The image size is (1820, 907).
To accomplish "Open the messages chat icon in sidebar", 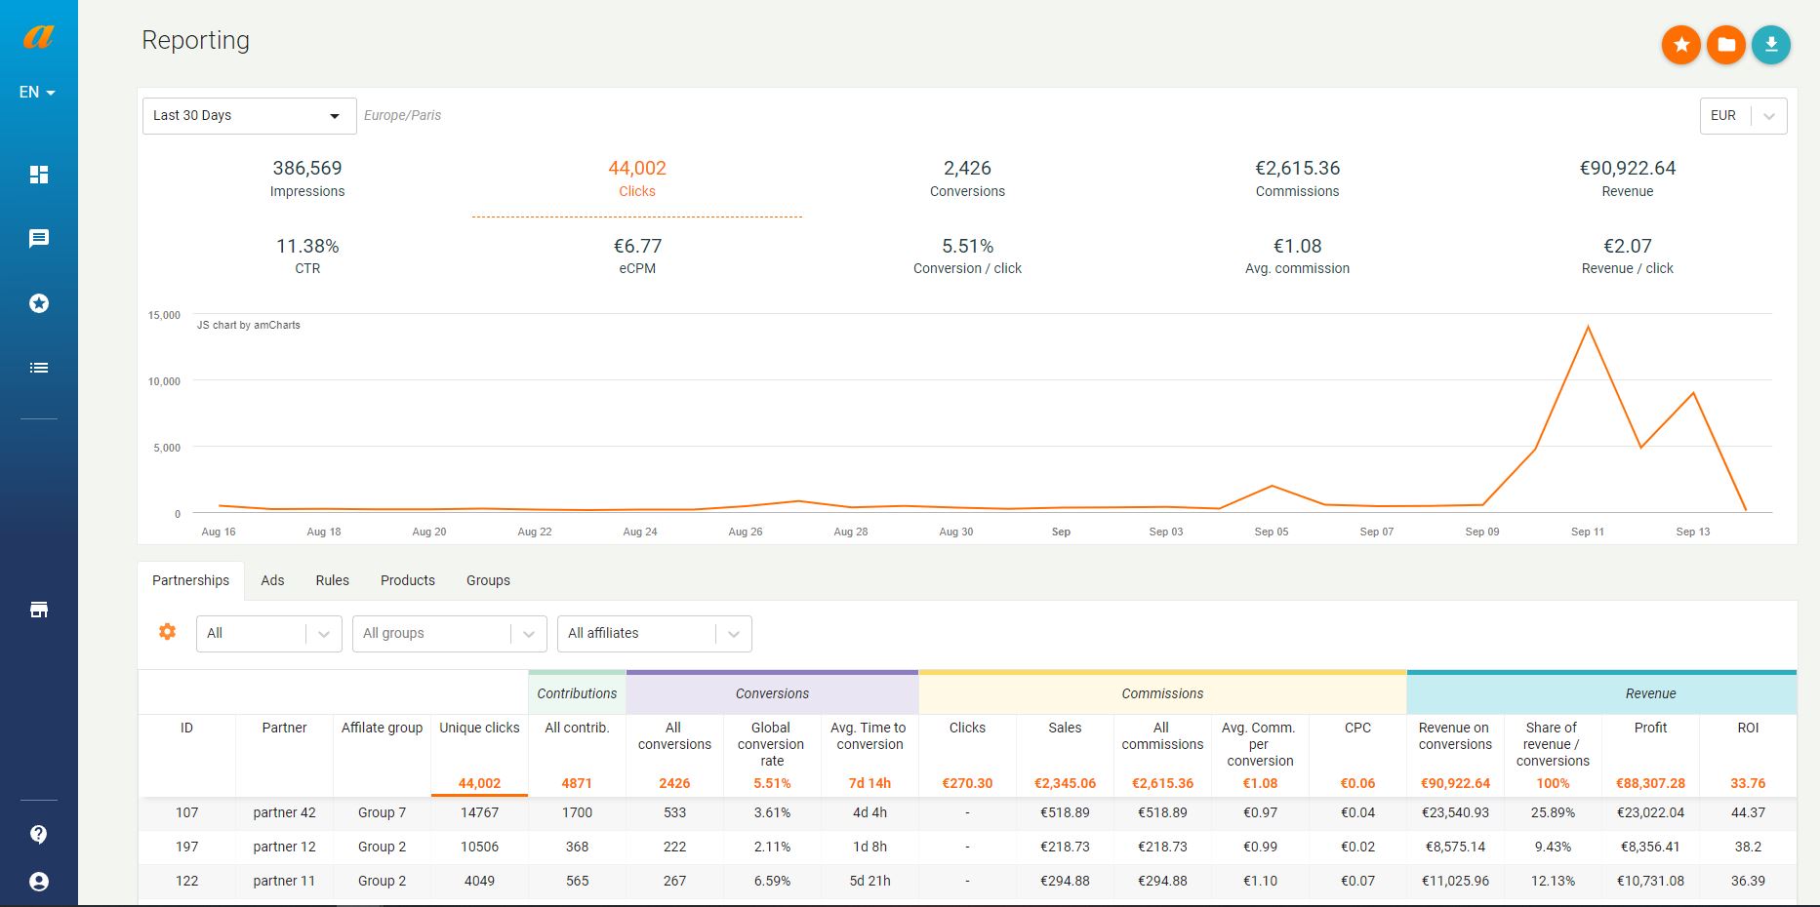I will point(39,239).
